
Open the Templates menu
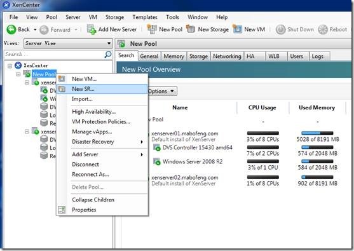tap(145, 17)
